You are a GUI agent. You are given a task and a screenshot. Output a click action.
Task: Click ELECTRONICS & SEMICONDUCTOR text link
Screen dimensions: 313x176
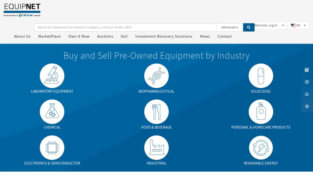click(x=52, y=163)
